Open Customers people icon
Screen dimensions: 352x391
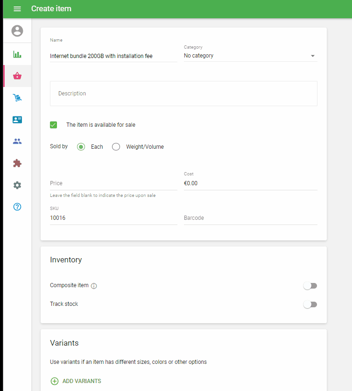(x=17, y=141)
